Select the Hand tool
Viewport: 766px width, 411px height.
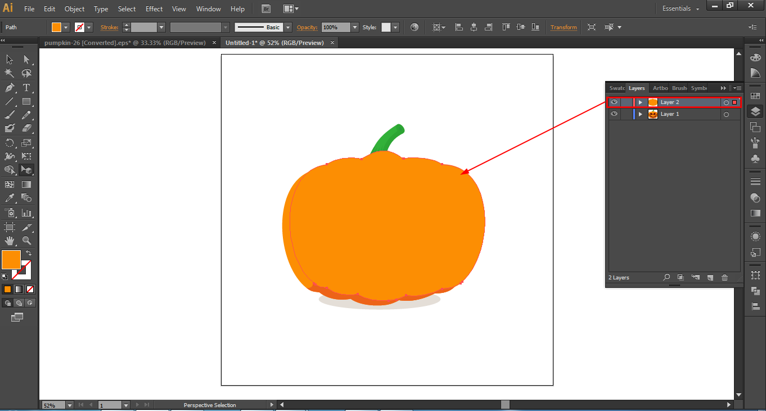coord(10,241)
